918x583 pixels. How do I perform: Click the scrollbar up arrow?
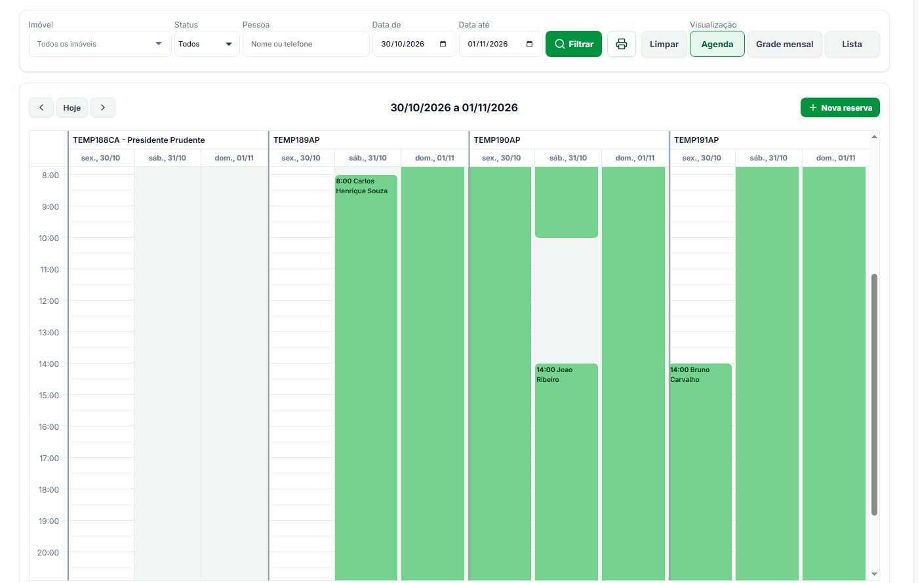tap(874, 136)
